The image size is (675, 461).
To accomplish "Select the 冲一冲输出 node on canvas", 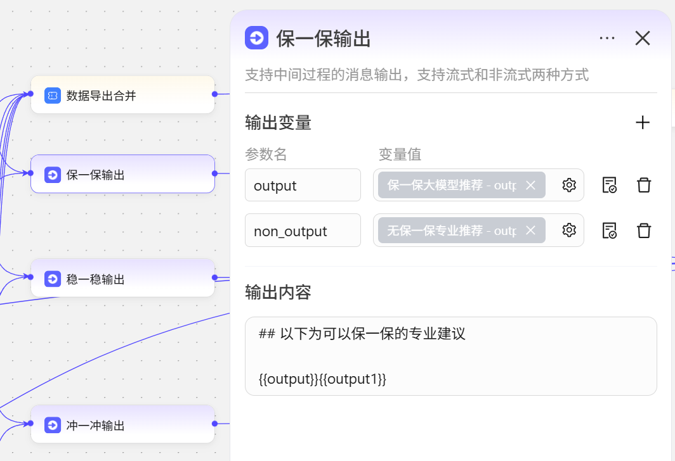I will click(x=122, y=424).
